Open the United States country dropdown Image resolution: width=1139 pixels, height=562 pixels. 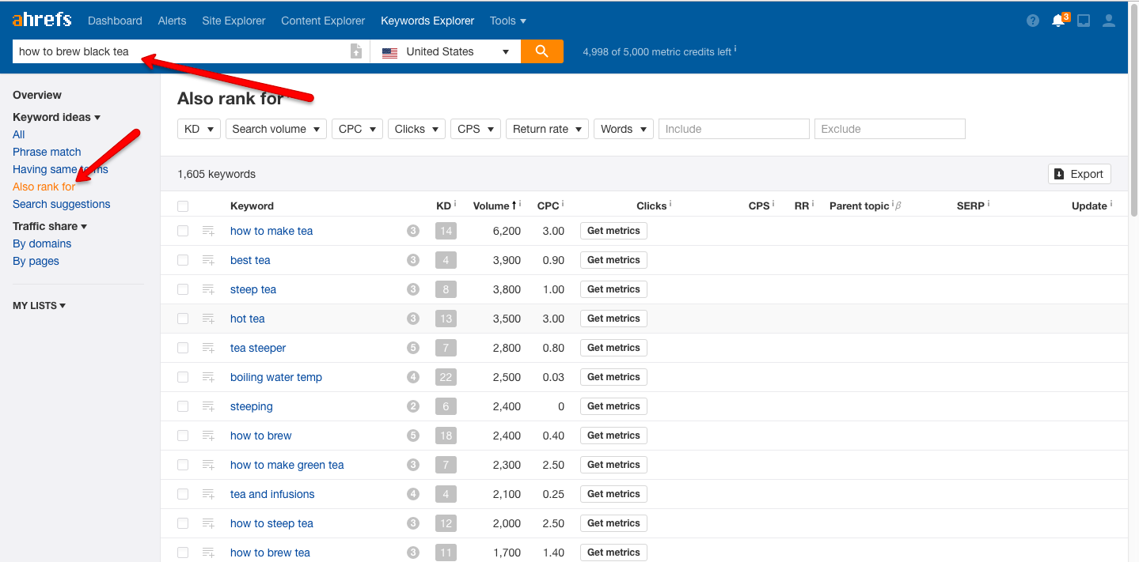tap(446, 51)
